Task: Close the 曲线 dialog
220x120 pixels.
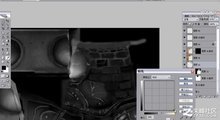Action: pyautogui.click(x=193, y=71)
